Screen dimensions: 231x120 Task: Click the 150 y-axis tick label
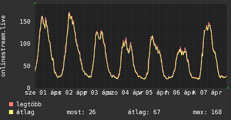coord(26,22)
